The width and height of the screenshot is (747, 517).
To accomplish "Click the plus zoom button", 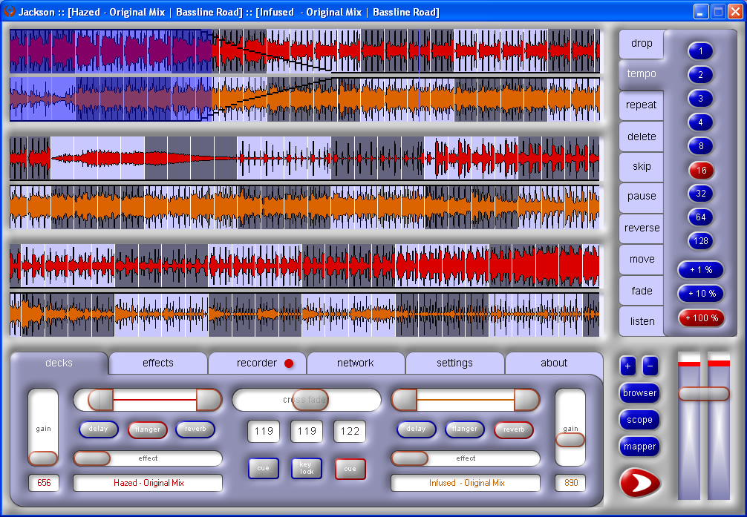I will [x=627, y=366].
